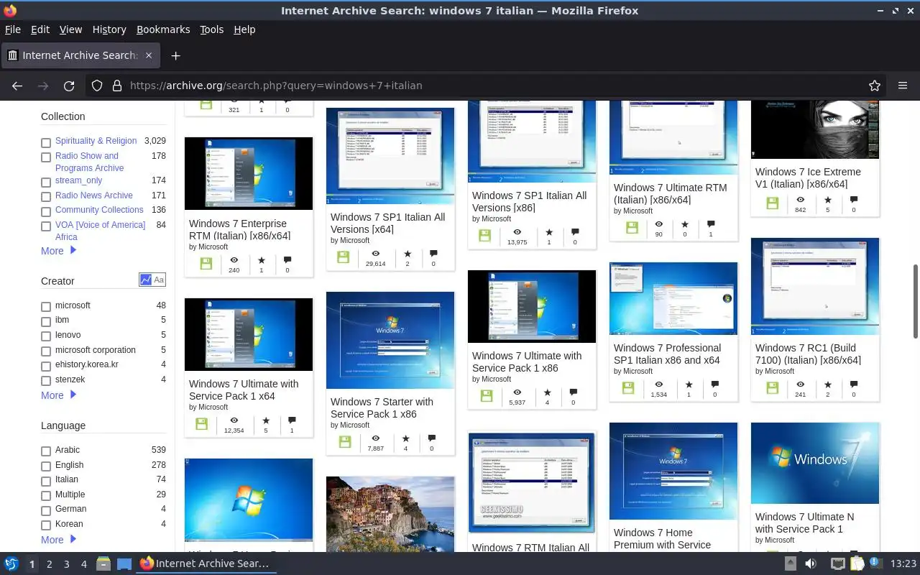Viewport: 920px width, 575px height.
Task: Open the Bookmarks menu
Action: [163, 29]
